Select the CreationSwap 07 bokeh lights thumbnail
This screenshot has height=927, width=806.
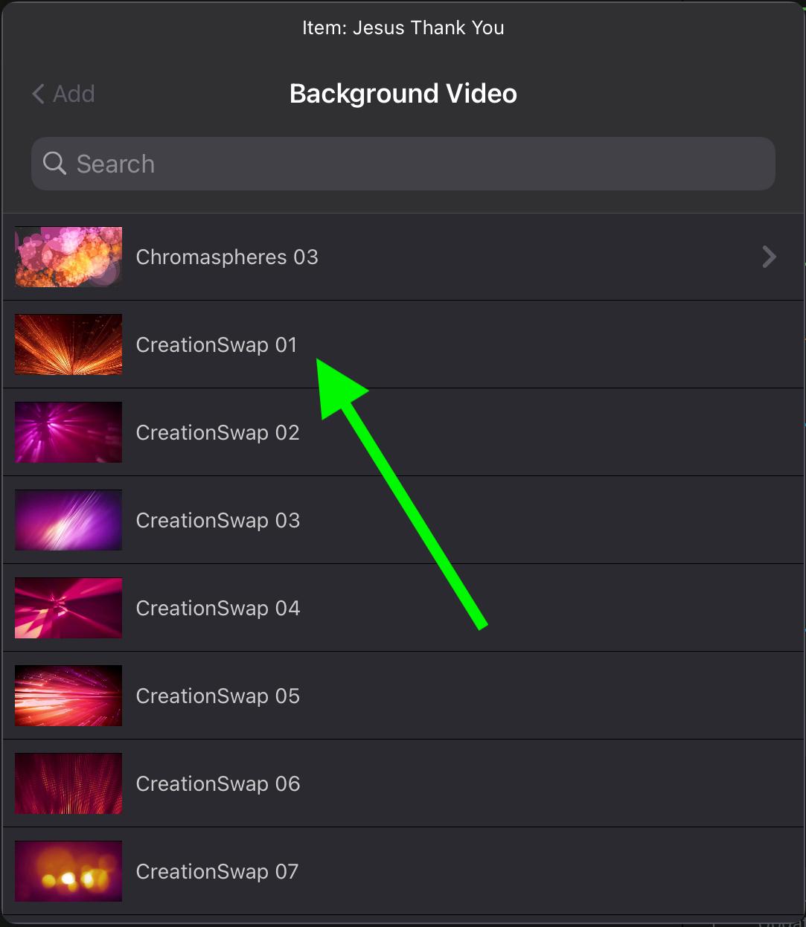click(68, 871)
